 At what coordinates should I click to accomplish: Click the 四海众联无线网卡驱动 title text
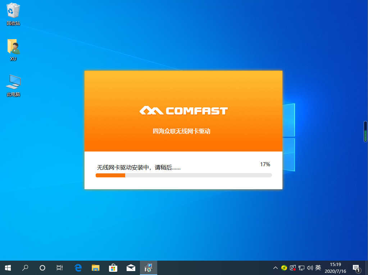[181, 131]
